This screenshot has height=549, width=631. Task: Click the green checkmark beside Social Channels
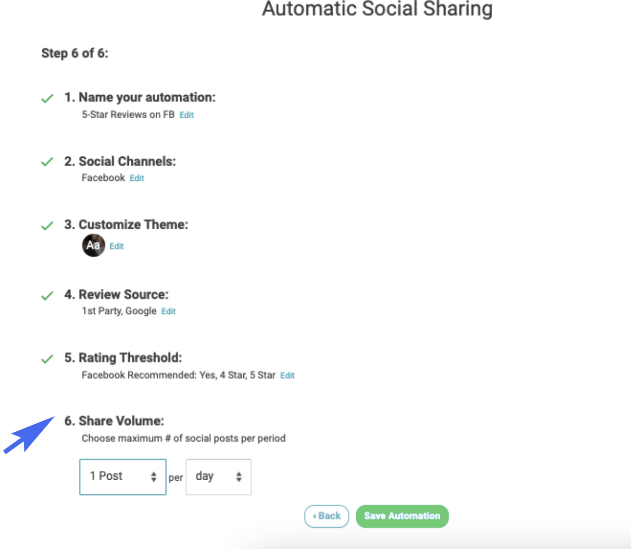click(x=47, y=162)
